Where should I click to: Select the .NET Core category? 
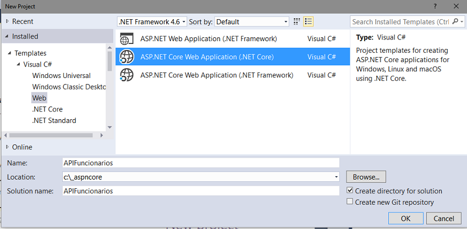(47, 109)
